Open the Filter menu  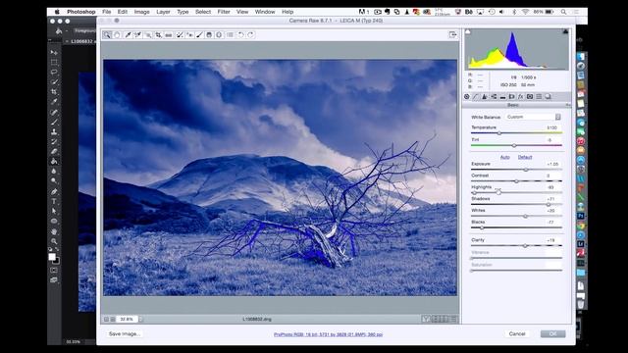(224, 12)
